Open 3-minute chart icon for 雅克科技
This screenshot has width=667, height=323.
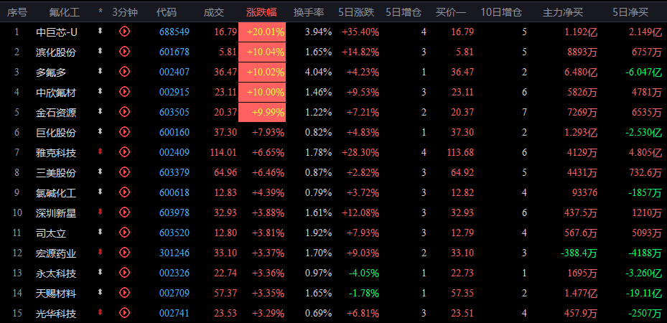[124, 151]
